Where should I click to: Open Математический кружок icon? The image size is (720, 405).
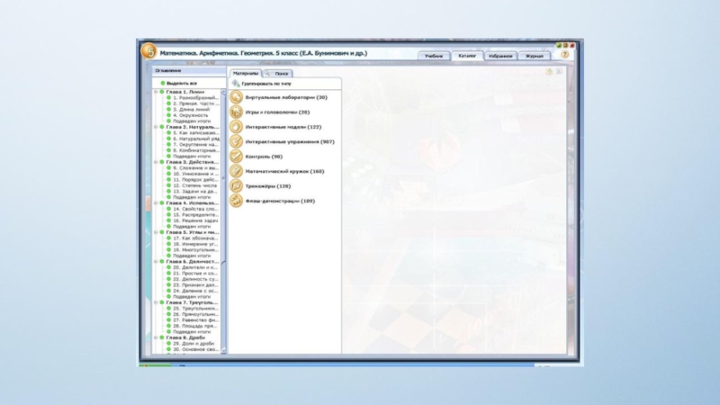236,171
